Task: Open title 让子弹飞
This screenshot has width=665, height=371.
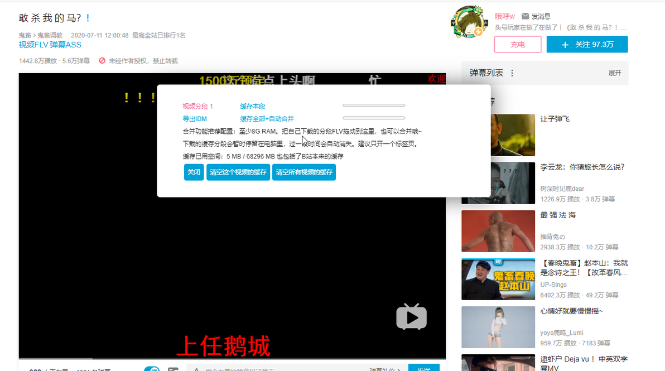Action: [555, 119]
